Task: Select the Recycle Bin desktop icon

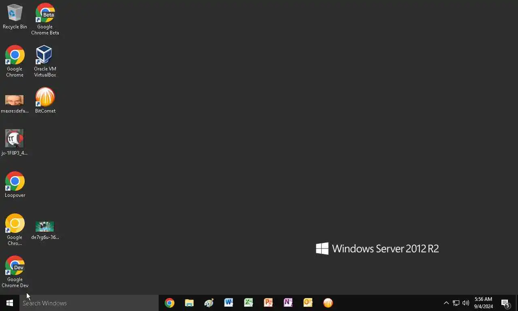Action: [x=15, y=17]
